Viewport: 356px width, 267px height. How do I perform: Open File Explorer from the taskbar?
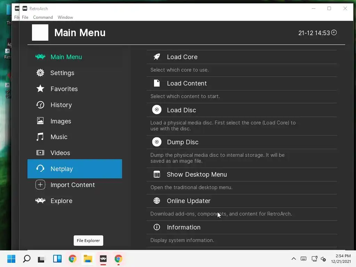88,259
